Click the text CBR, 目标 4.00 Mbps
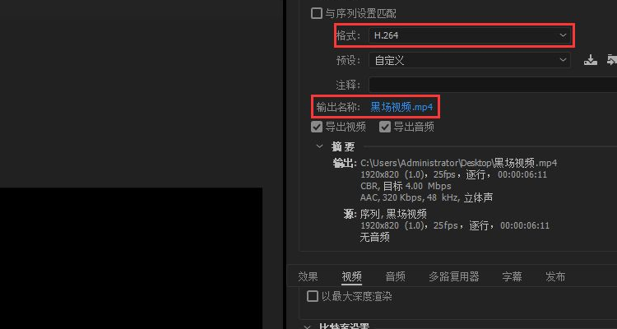The height and width of the screenshot is (329, 617). click(406, 186)
